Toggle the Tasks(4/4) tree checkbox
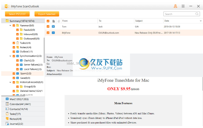This screenshot has width=203, height=128. [14, 43]
